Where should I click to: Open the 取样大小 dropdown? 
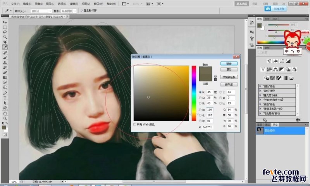coord(41,11)
